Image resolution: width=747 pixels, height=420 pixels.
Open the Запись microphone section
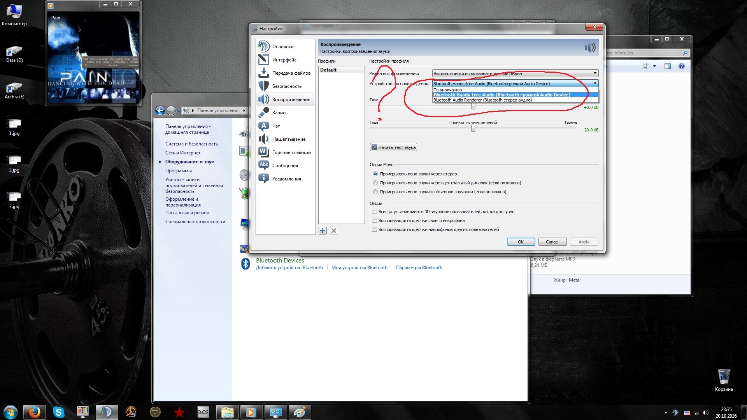(x=285, y=112)
